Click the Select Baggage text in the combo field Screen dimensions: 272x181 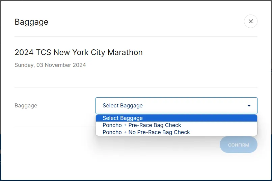click(123, 105)
